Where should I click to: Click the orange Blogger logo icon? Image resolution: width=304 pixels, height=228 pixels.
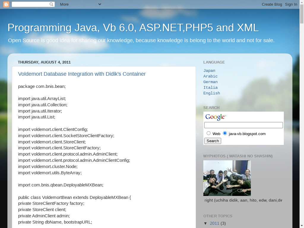click(x=6, y=4)
